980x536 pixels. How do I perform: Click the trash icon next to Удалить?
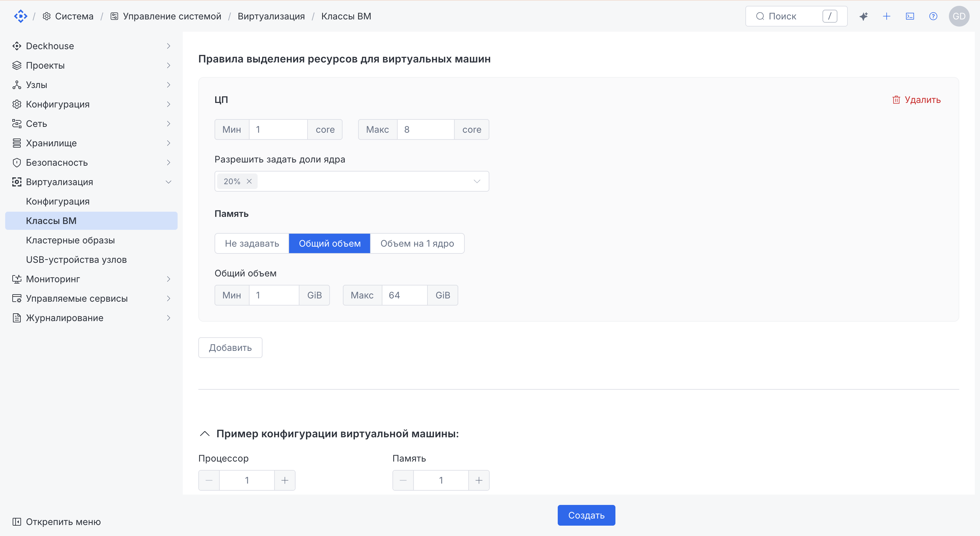coord(896,99)
